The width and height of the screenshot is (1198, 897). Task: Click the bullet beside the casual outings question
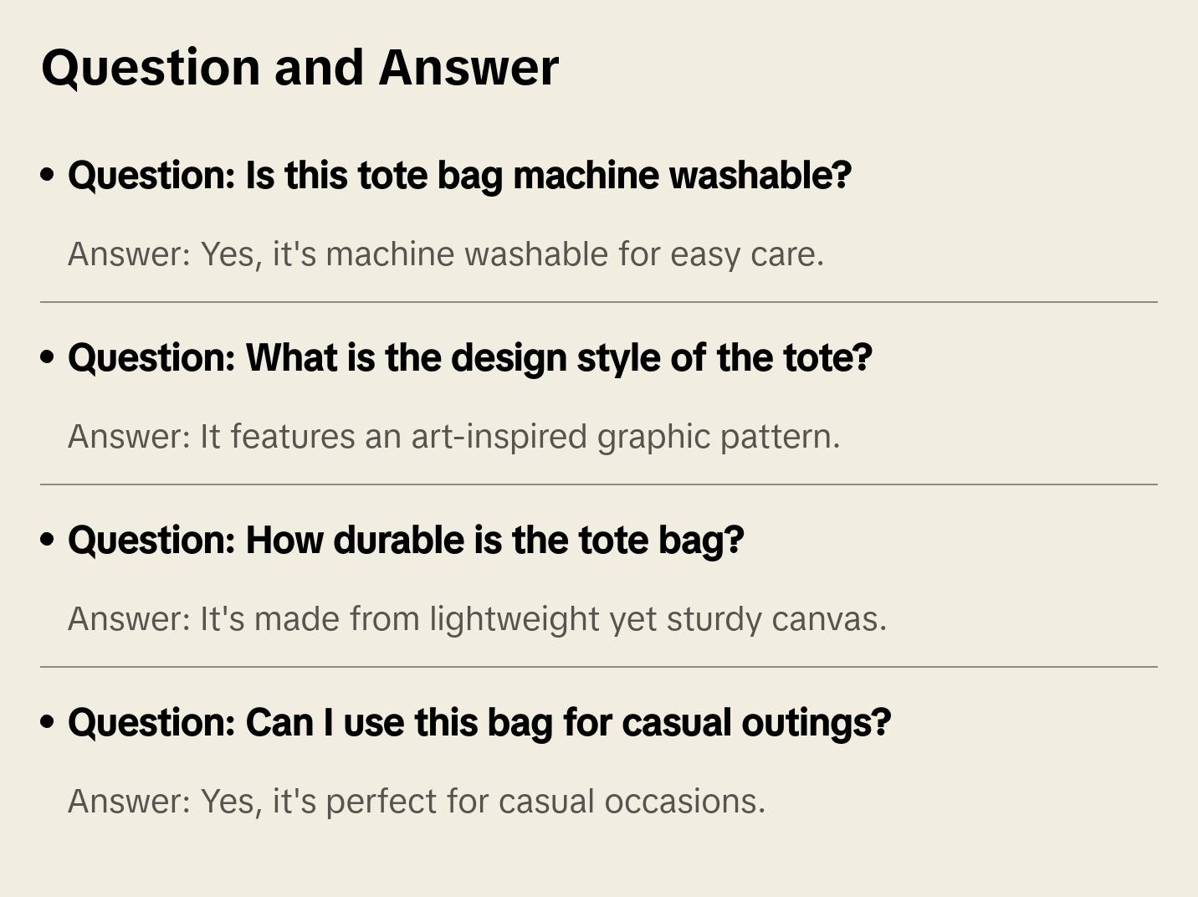point(48,723)
